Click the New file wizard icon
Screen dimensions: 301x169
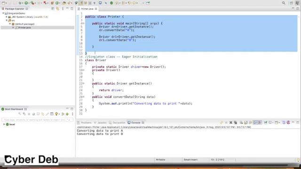pyautogui.click(x=3, y=3)
